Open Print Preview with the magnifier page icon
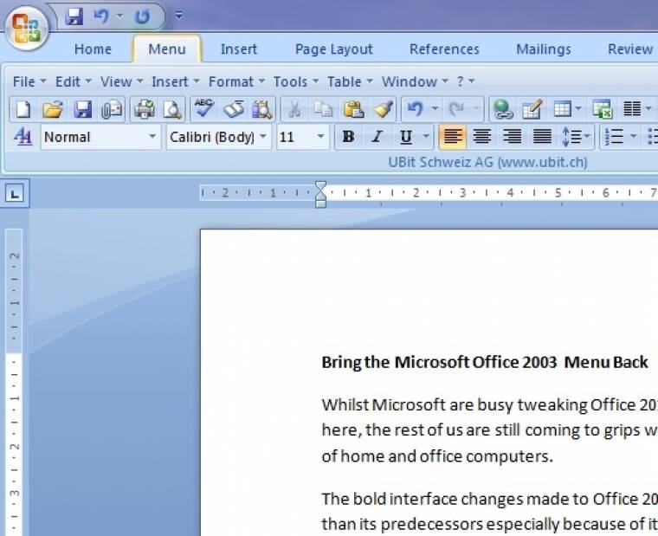 pyautogui.click(x=172, y=110)
